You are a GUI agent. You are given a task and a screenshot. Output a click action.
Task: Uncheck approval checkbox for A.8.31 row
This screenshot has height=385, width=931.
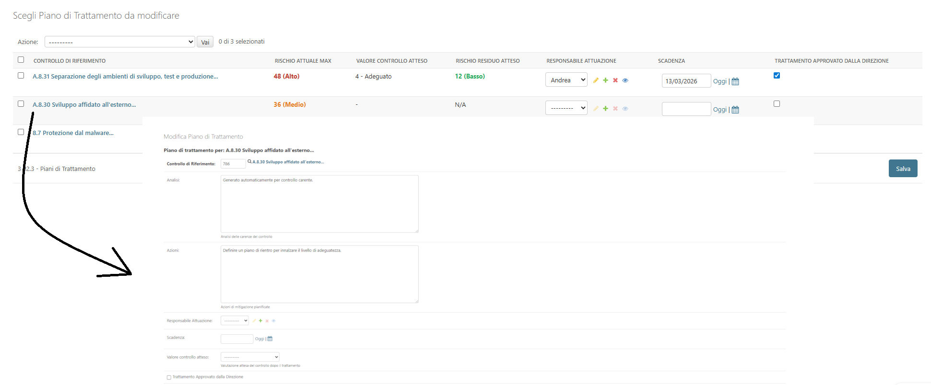(777, 76)
